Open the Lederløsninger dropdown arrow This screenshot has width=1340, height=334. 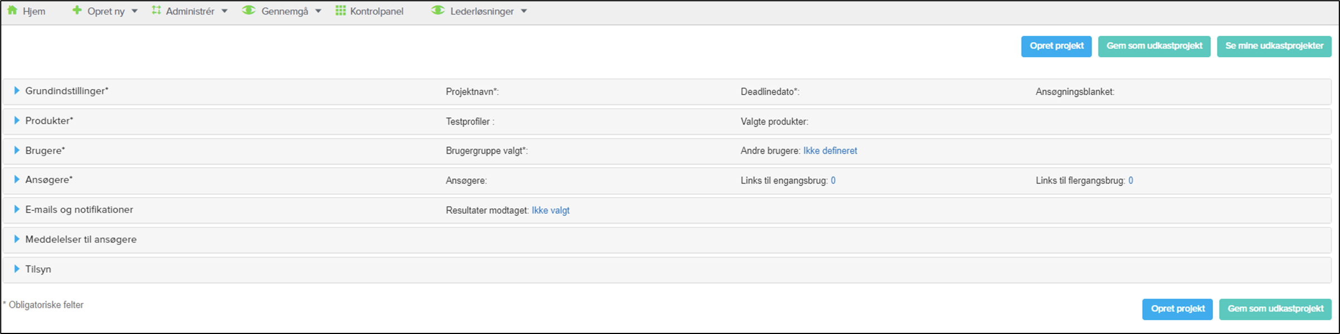click(x=524, y=11)
